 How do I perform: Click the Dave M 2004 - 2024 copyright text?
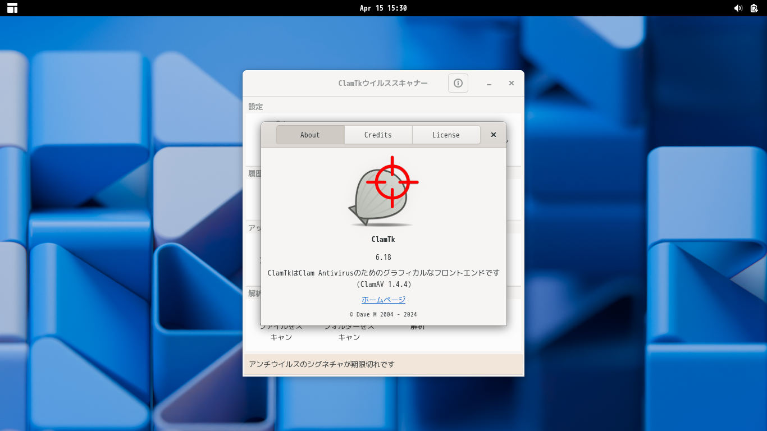click(383, 314)
